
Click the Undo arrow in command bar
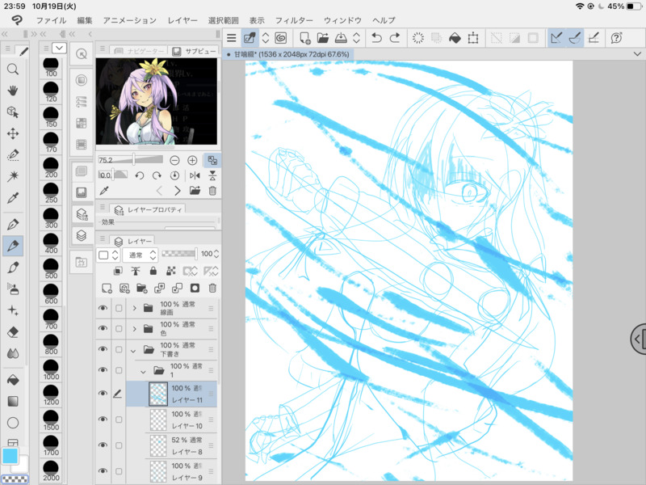[376, 38]
